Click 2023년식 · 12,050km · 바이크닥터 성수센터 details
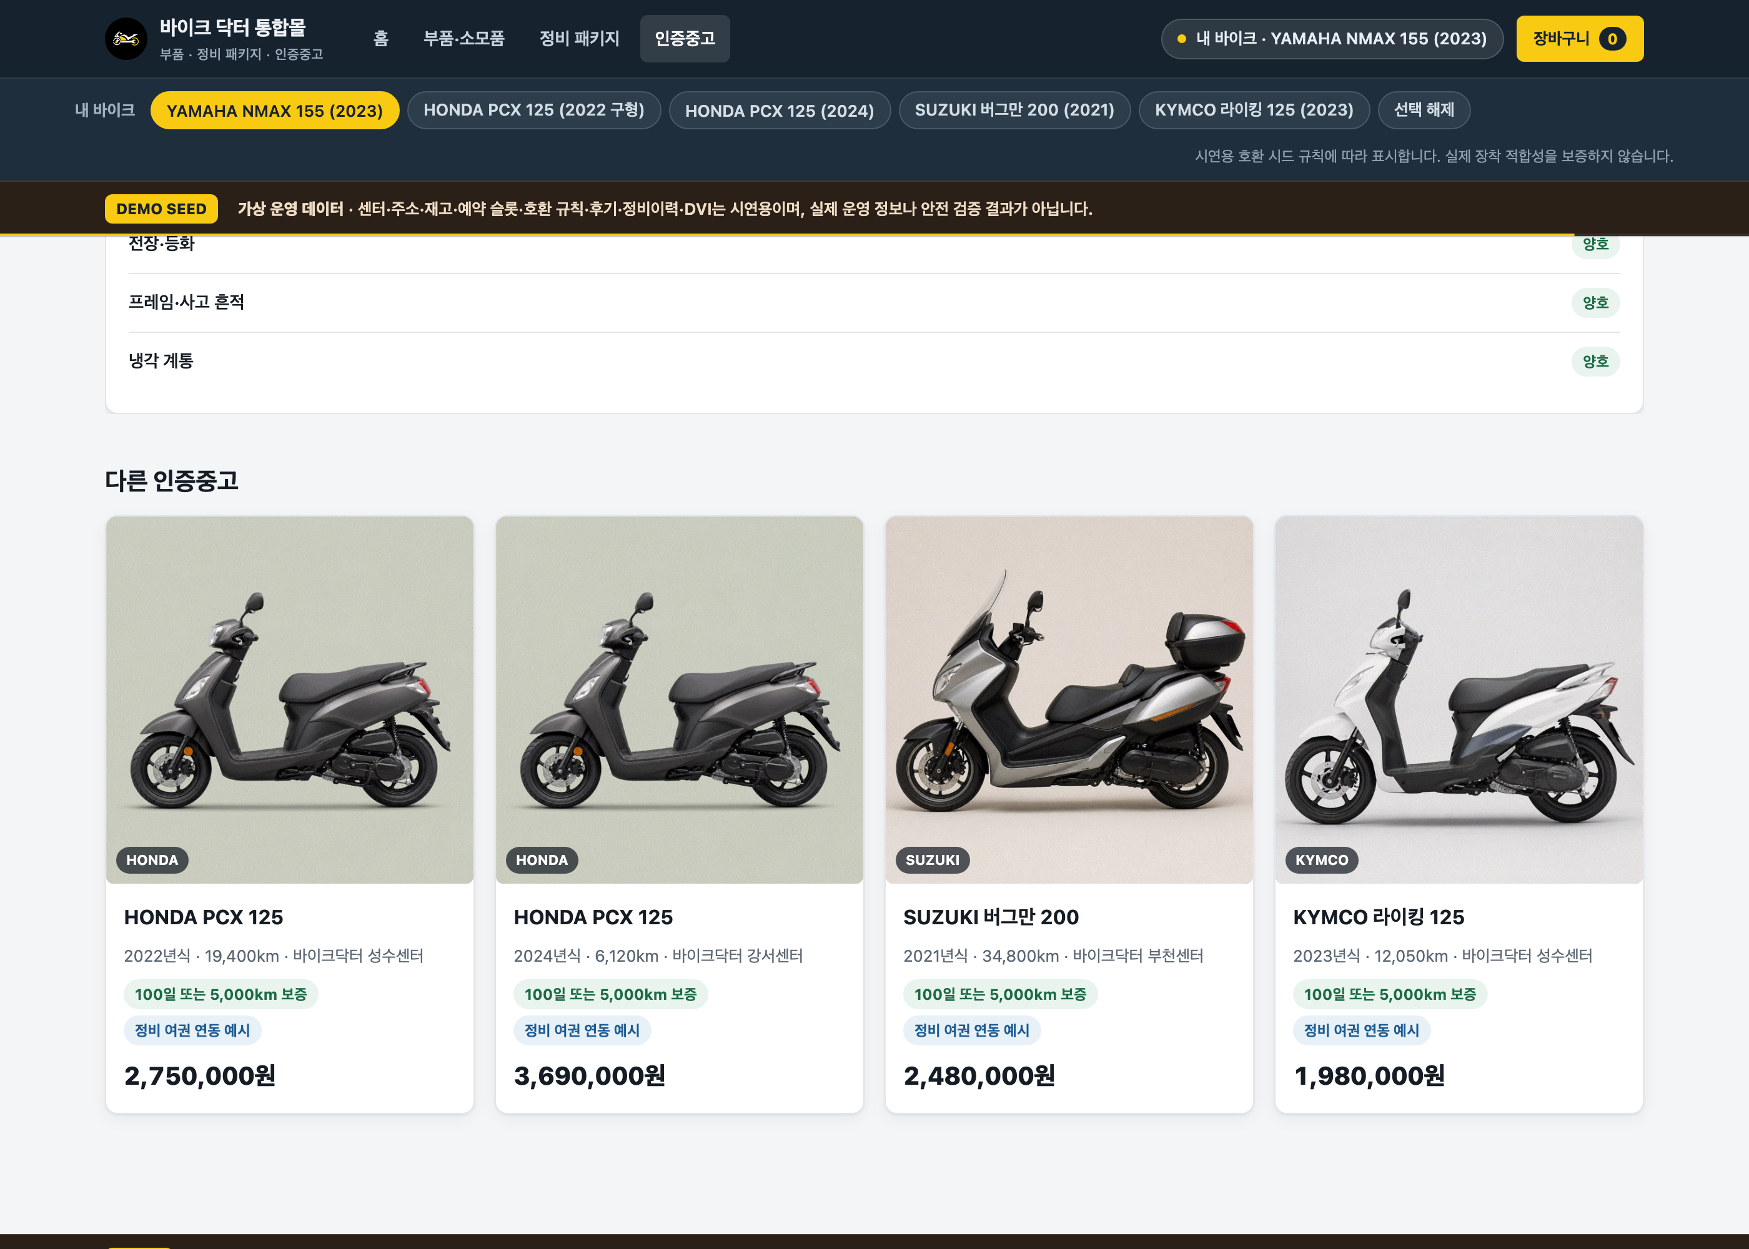 (x=1443, y=956)
